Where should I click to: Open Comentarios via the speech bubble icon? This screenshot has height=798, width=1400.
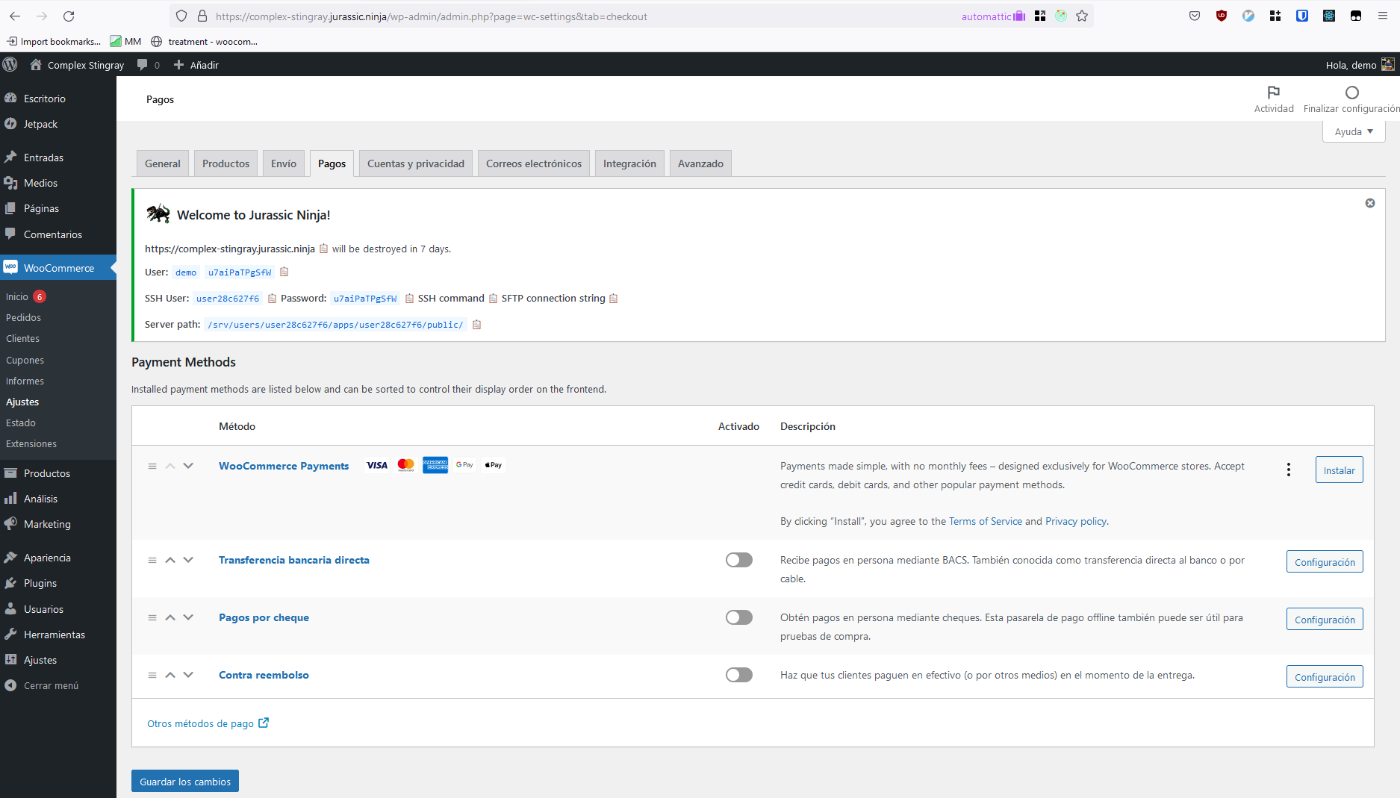pos(11,234)
